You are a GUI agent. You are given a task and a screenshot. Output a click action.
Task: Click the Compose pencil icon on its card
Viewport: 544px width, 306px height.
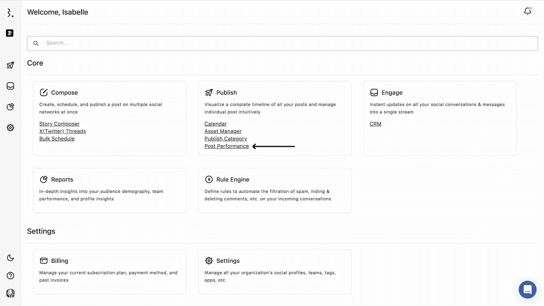pyautogui.click(x=44, y=92)
